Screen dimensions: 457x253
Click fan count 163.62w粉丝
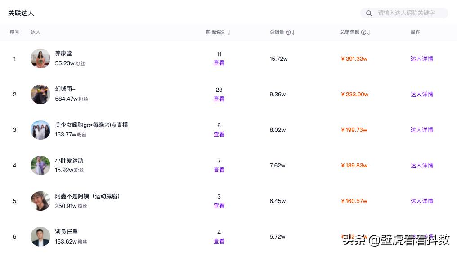(71, 242)
